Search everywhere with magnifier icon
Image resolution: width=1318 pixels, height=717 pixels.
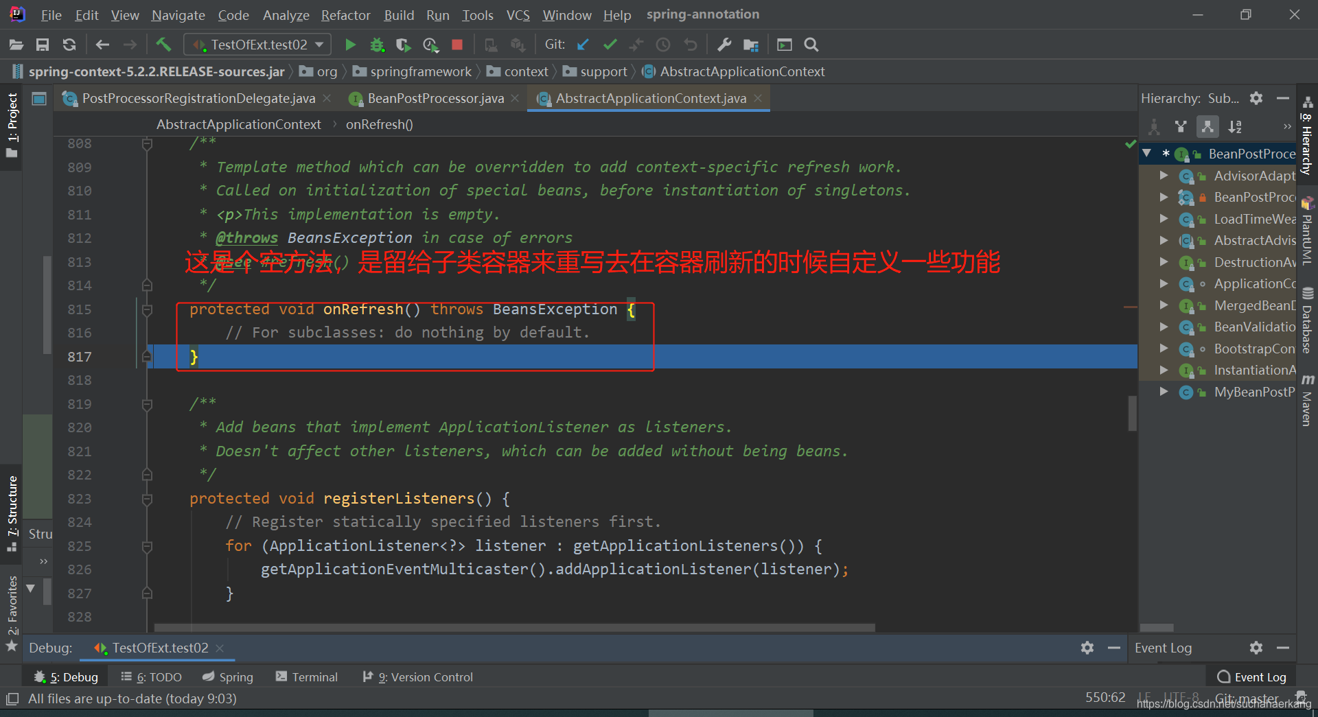[x=811, y=45]
